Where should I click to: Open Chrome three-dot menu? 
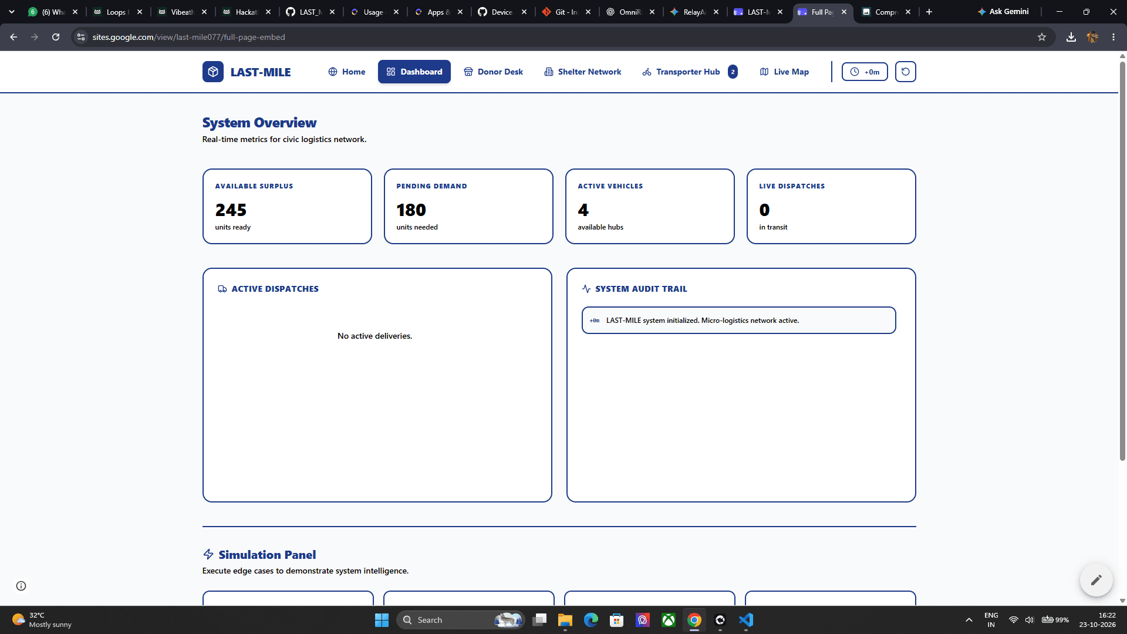(x=1113, y=37)
